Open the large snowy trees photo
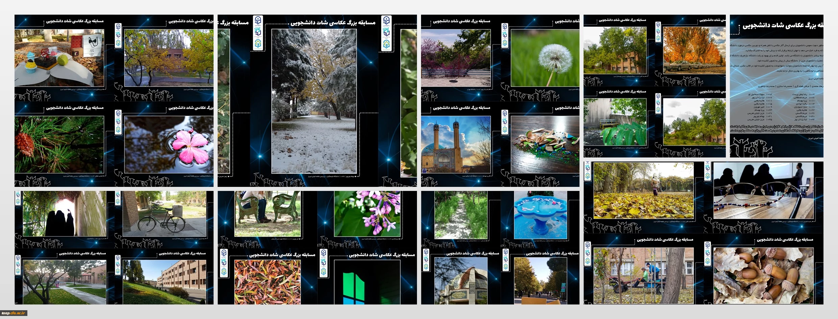Screen dimensions: 838x319 (314, 101)
